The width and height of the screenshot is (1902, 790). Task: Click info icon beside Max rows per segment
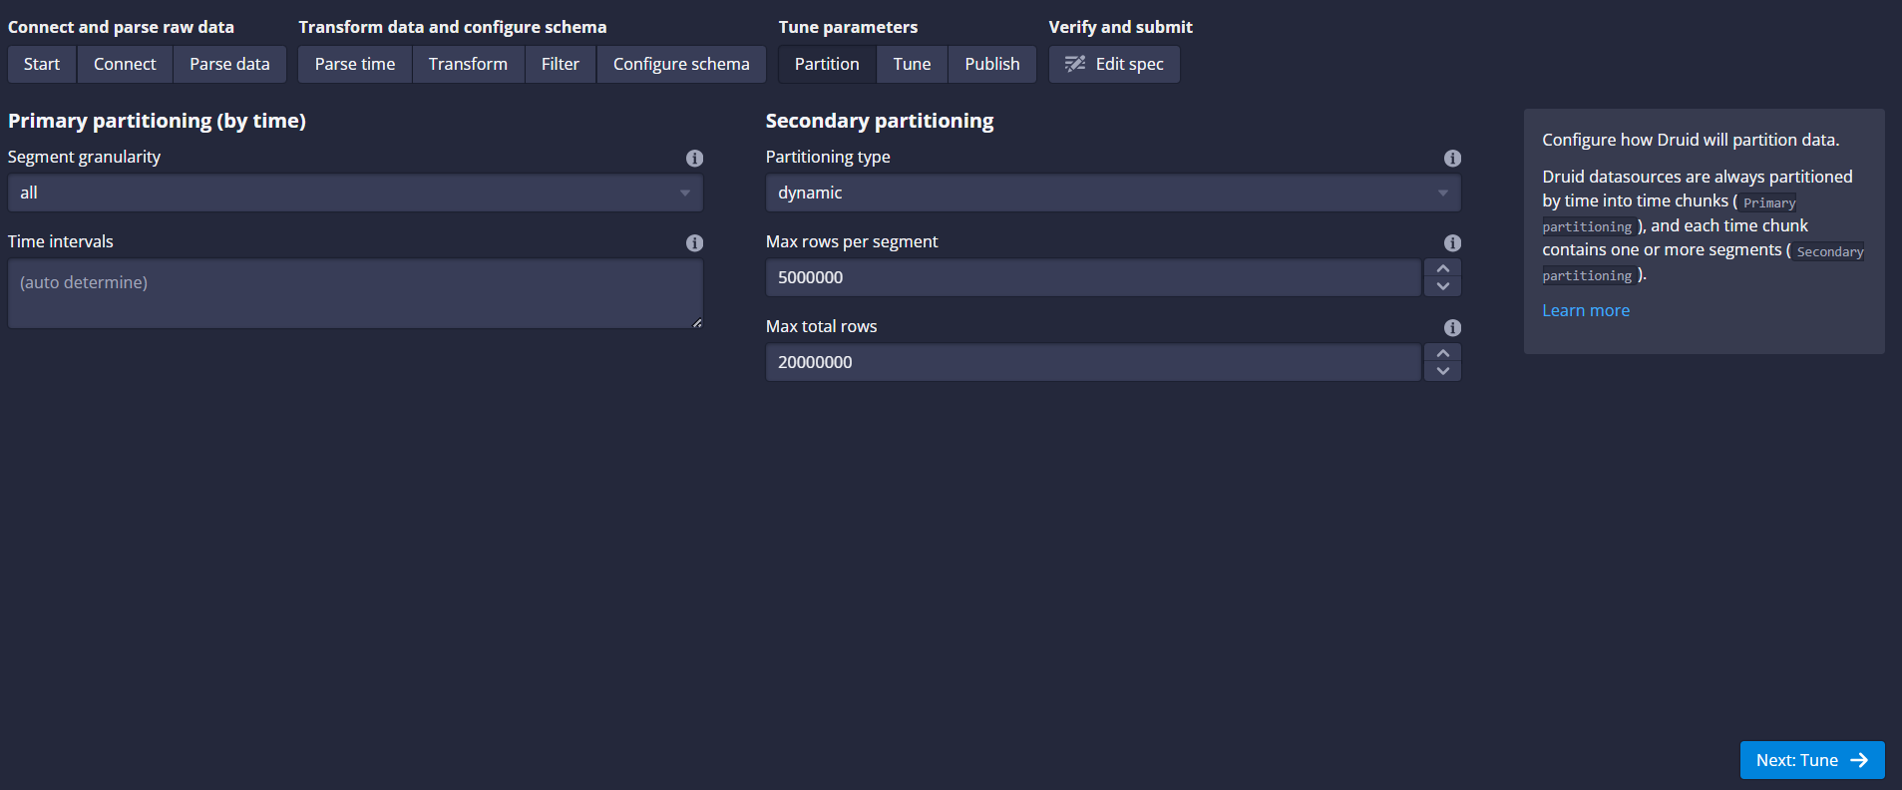click(x=1452, y=243)
